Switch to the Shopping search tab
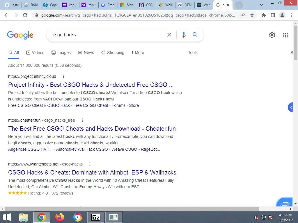Viewport: 298px width, 223px height. [x=113, y=53]
